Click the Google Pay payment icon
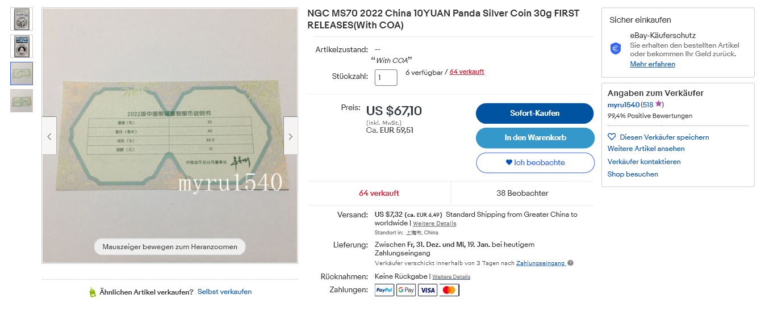 pyautogui.click(x=406, y=290)
